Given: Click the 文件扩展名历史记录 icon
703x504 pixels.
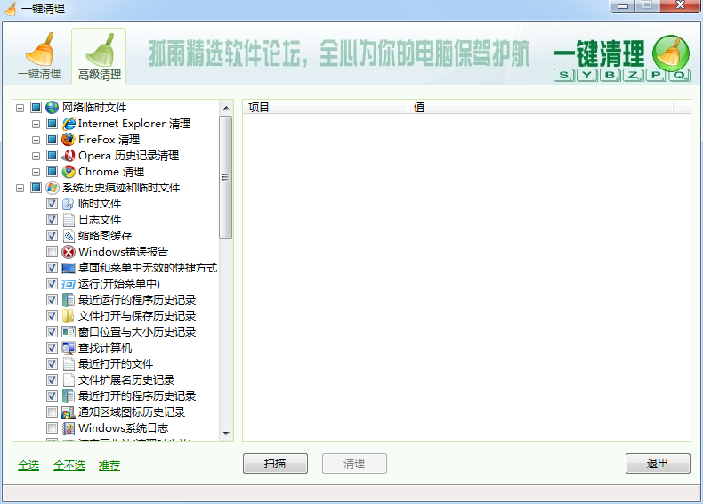Looking at the screenshot, I should click(x=69, y=380).
